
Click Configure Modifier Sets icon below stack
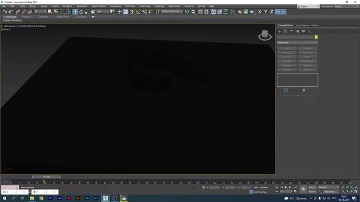click(x=304, y=90)
